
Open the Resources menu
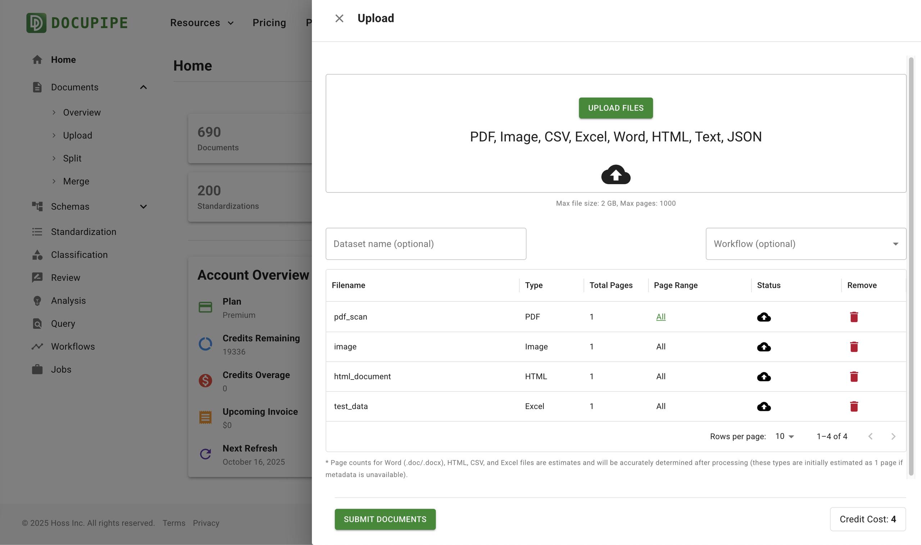tap(201, 23)
